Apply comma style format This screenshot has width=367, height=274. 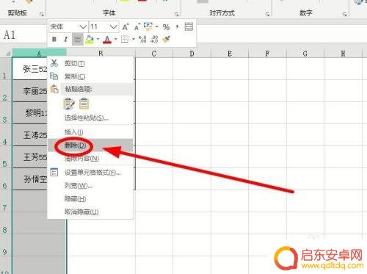[x=177, y=26]
